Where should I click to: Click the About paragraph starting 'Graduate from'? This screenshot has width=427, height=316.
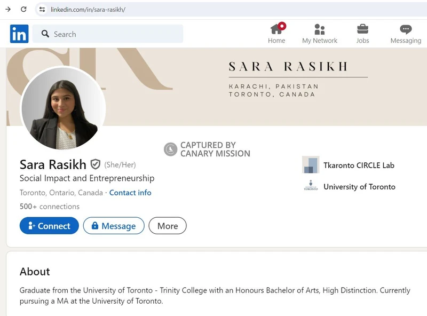click(x=215, y=296)
